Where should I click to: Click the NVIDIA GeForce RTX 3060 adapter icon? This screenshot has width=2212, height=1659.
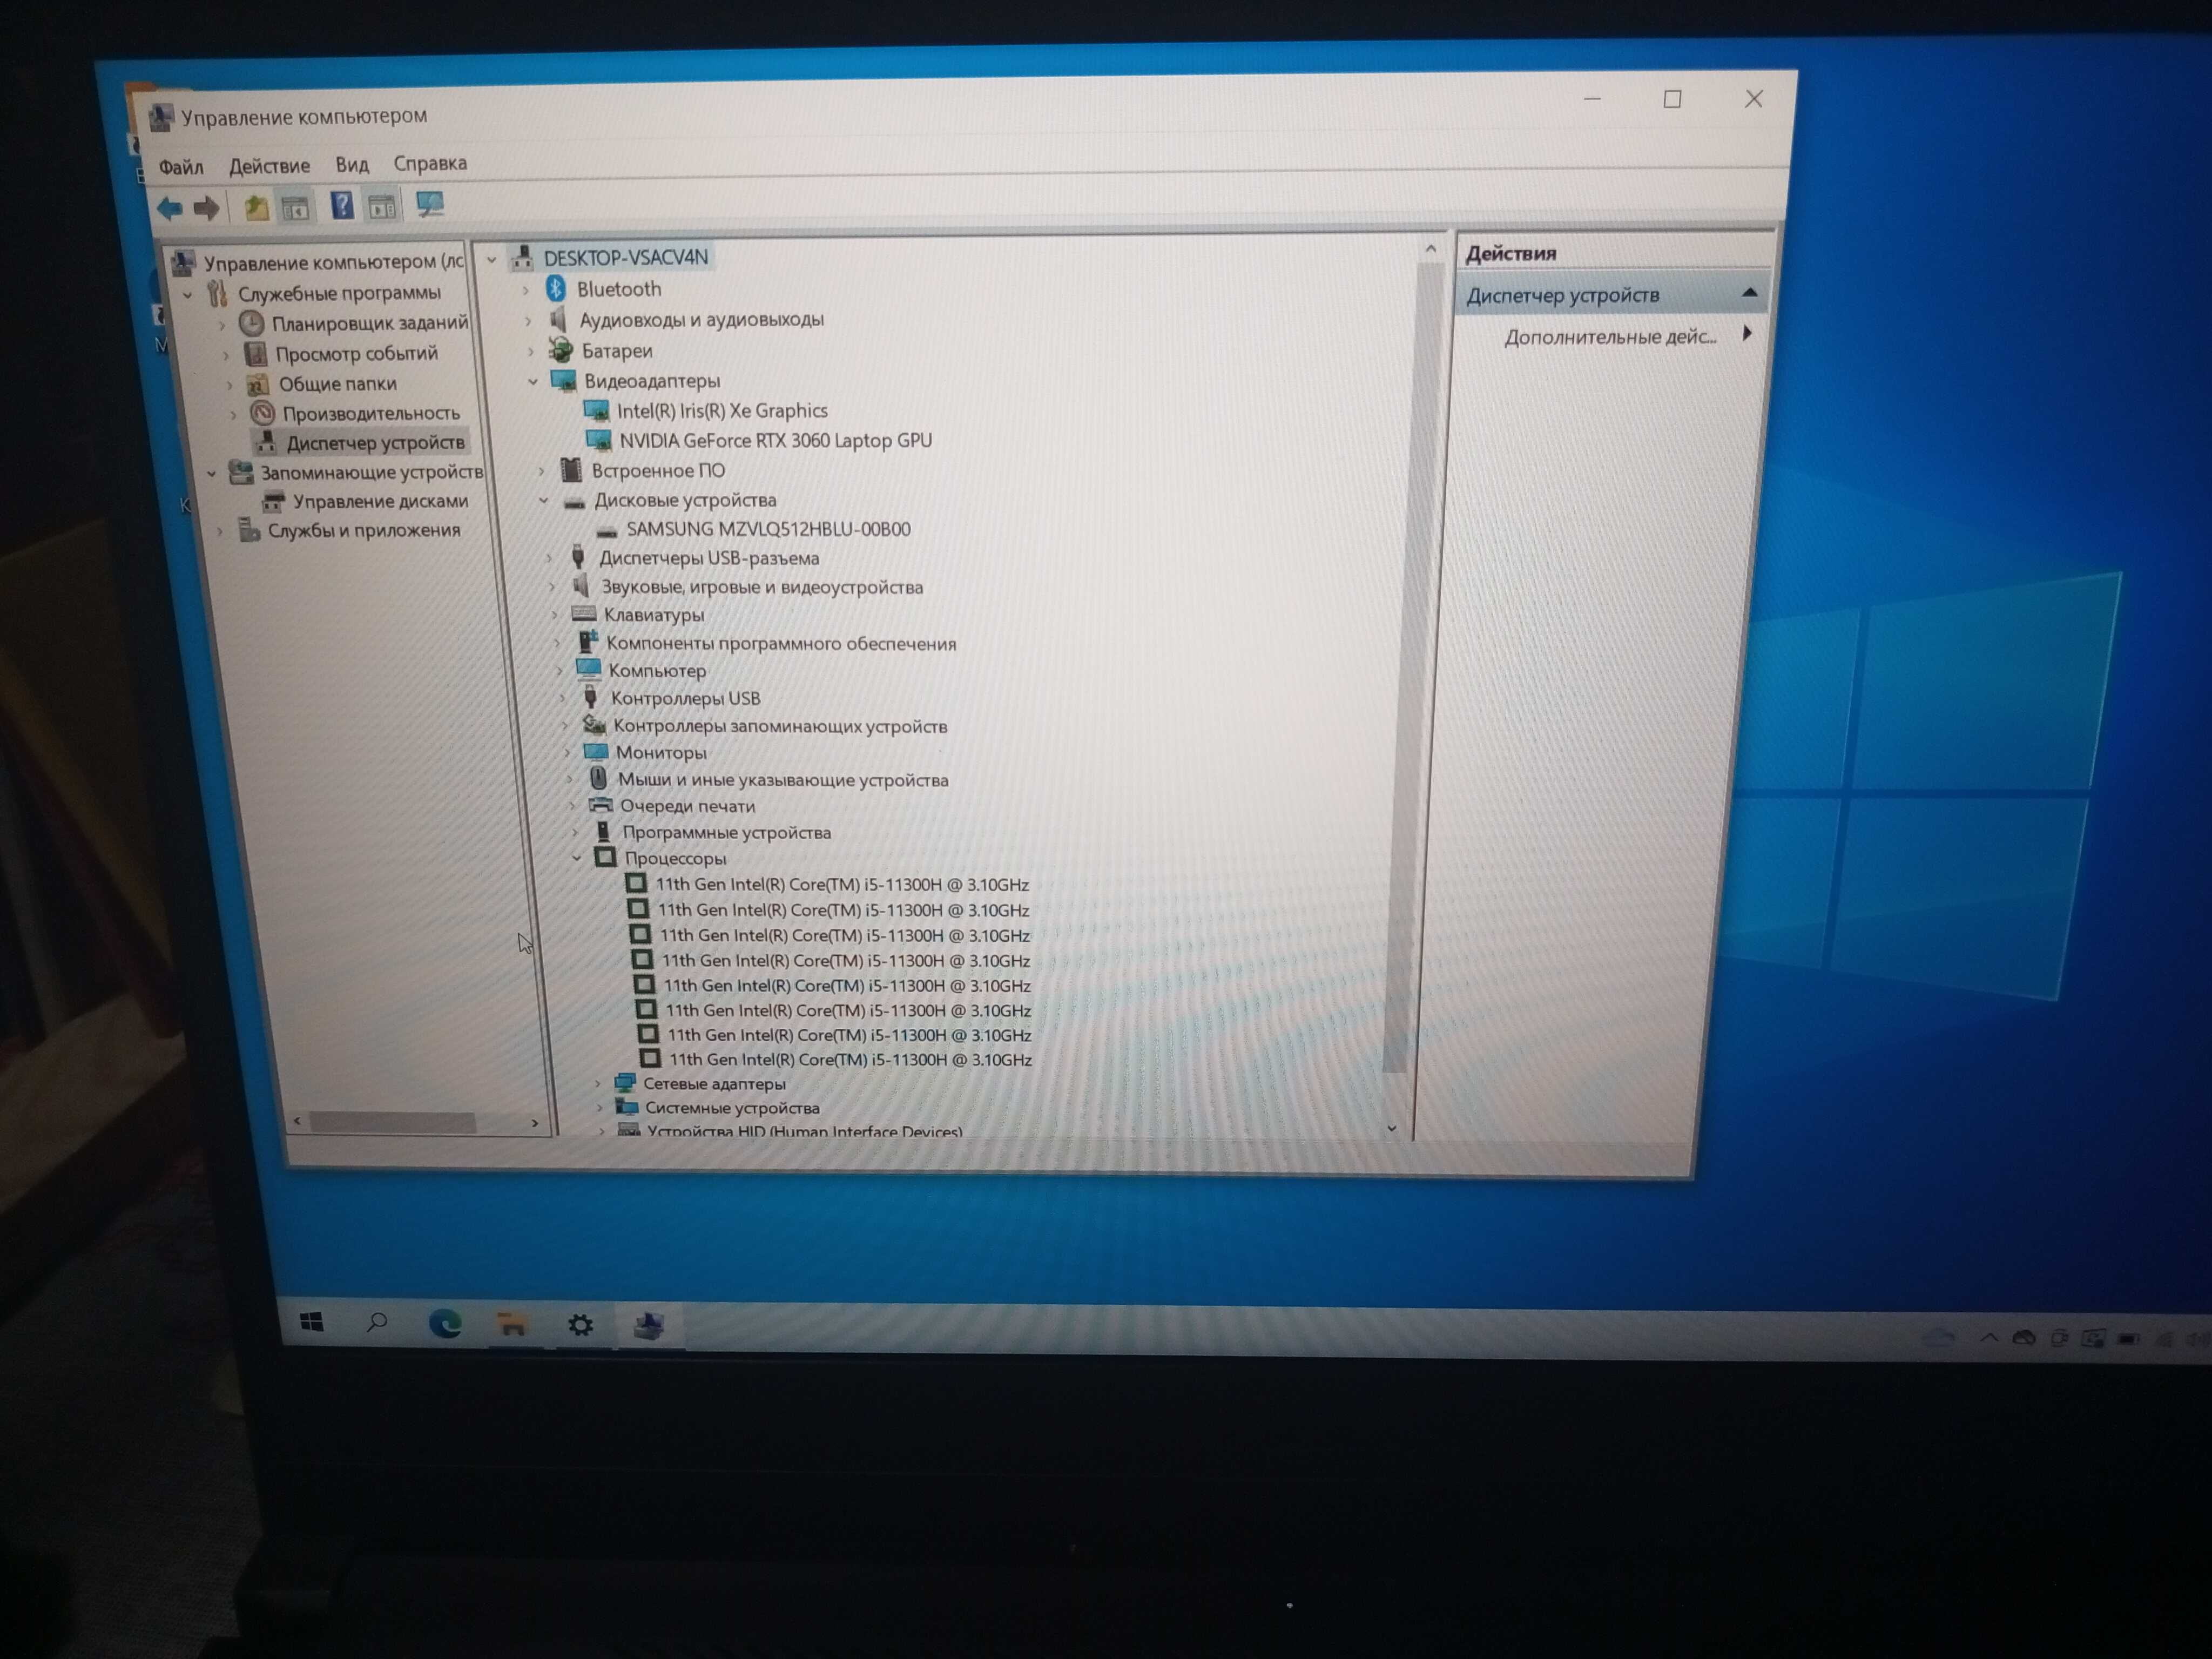point(599,440)
